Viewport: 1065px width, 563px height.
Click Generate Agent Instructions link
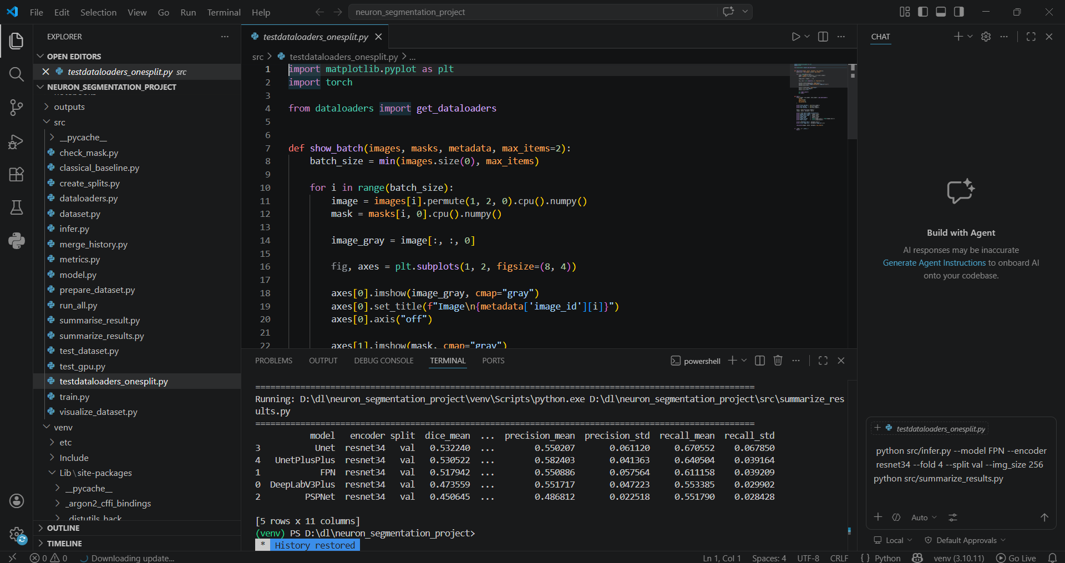point(934,263)
